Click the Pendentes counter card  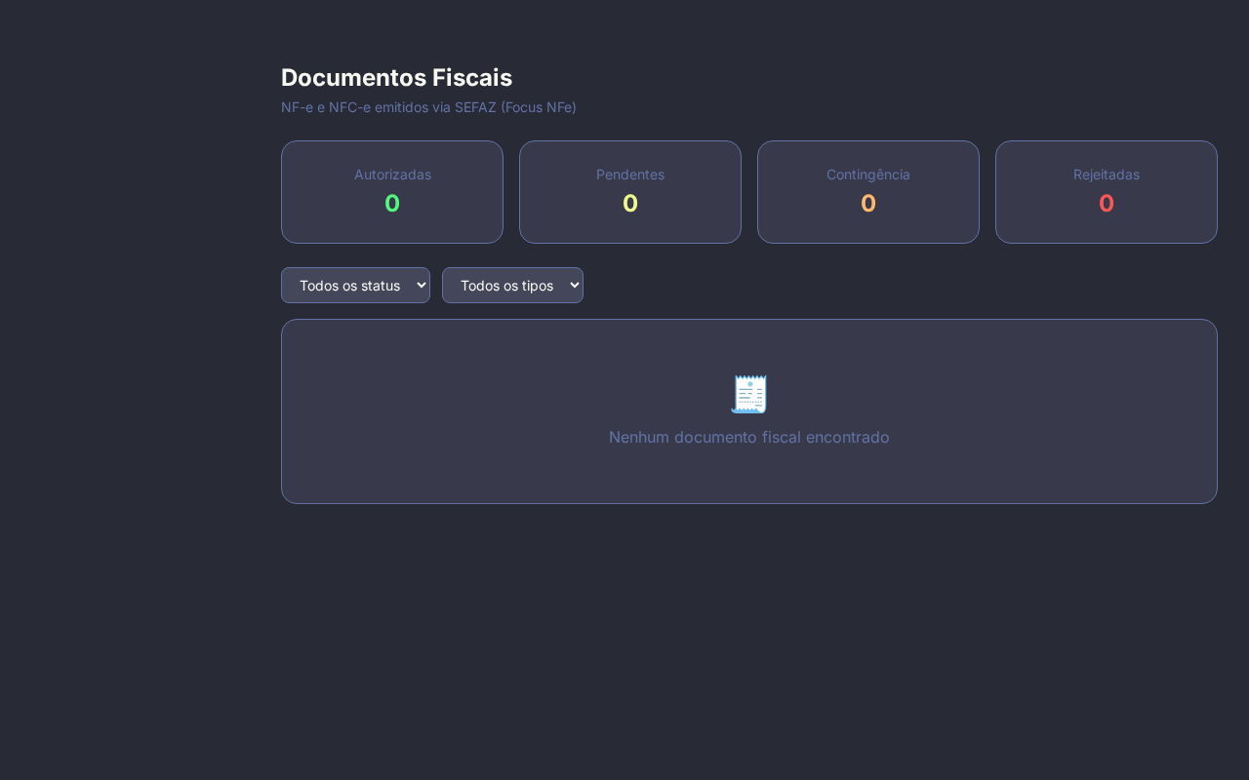630,192
